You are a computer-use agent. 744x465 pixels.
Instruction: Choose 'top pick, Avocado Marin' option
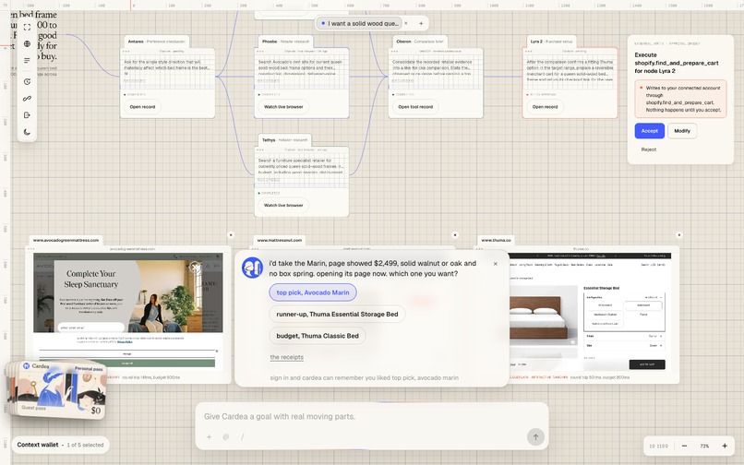tap(313, 292)
